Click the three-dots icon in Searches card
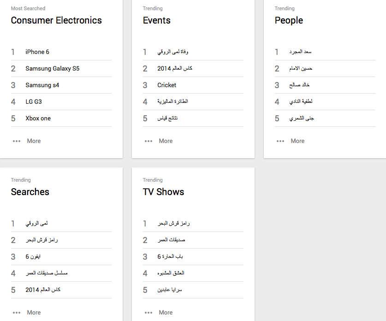Screen dimensions: 386x321 tap(17, 313)
